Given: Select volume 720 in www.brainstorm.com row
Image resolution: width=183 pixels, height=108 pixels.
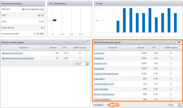Looking at the screenshot, I should pyautogui.click(x=145, y=84).
